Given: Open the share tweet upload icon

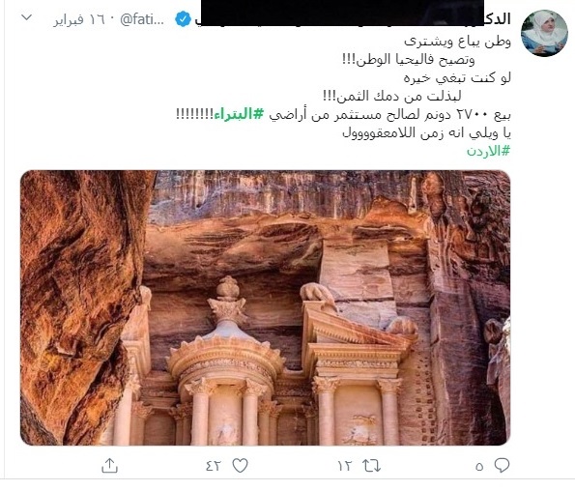Looking at the screenshot, I should (109, 465).
